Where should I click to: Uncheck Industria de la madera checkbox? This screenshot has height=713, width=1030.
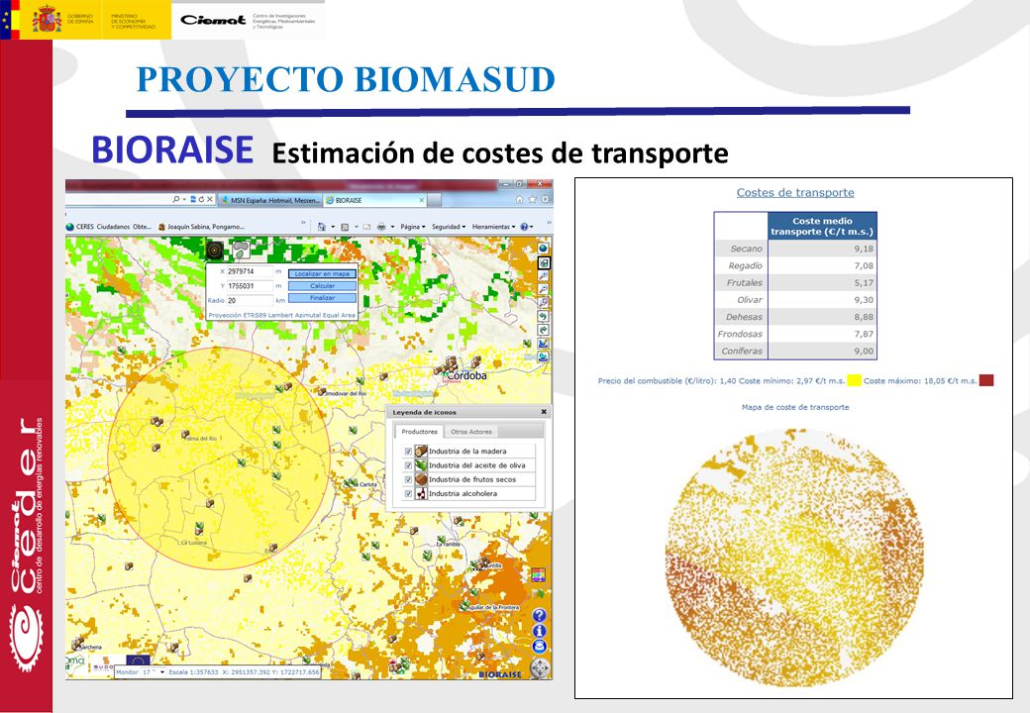click(408, 452)
